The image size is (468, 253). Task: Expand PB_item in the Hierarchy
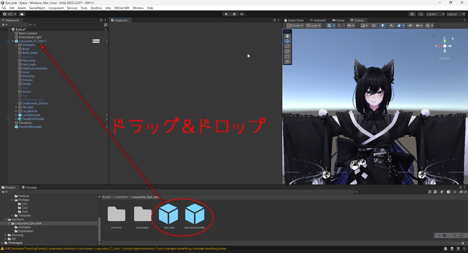pos(16,107)
